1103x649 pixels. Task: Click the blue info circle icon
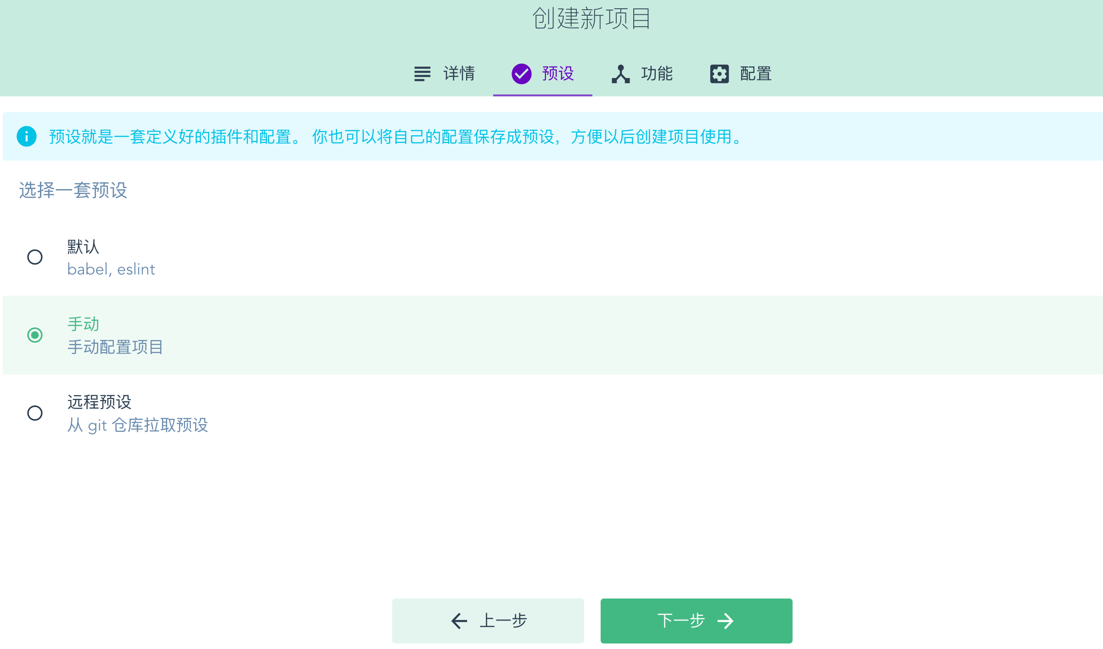27,136
